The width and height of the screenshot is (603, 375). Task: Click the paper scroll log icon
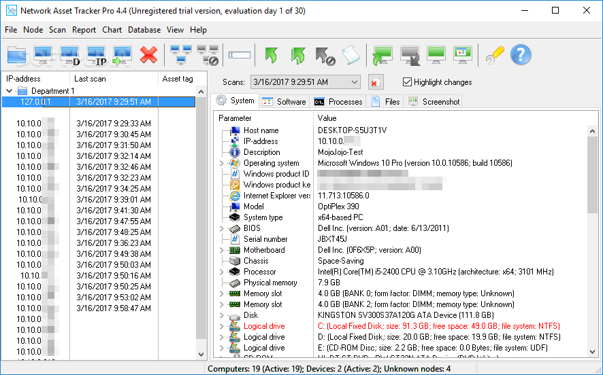point(351,55)
